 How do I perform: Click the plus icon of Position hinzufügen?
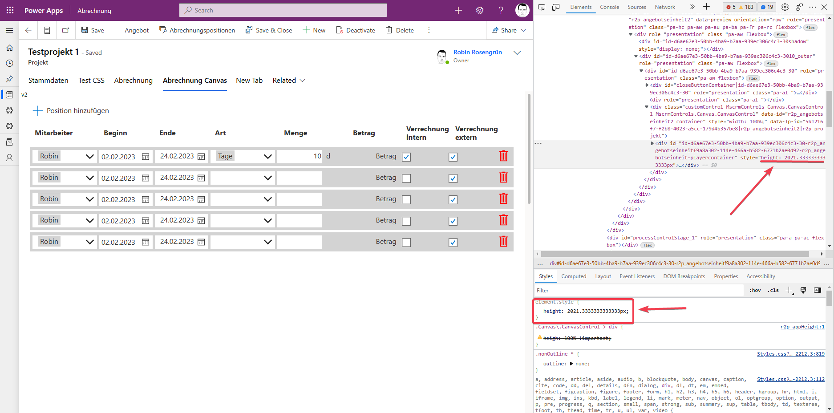[38, 111]
